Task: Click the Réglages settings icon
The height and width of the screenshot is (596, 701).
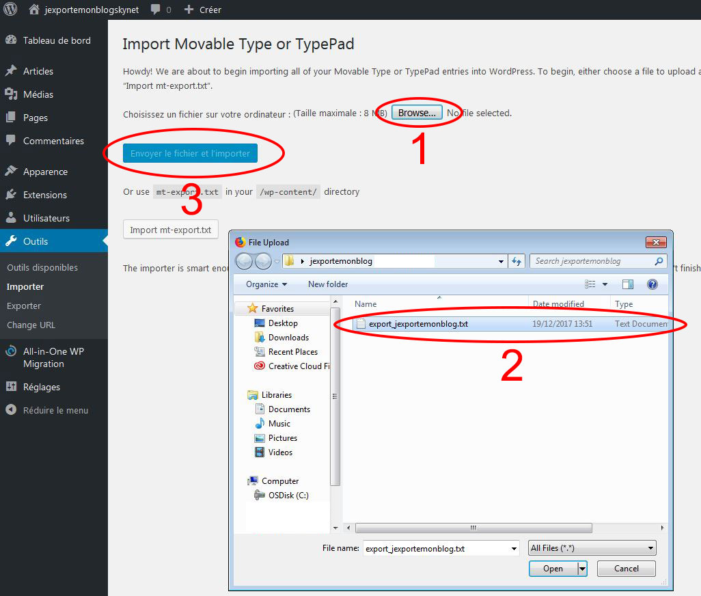Action: [11, 387]
